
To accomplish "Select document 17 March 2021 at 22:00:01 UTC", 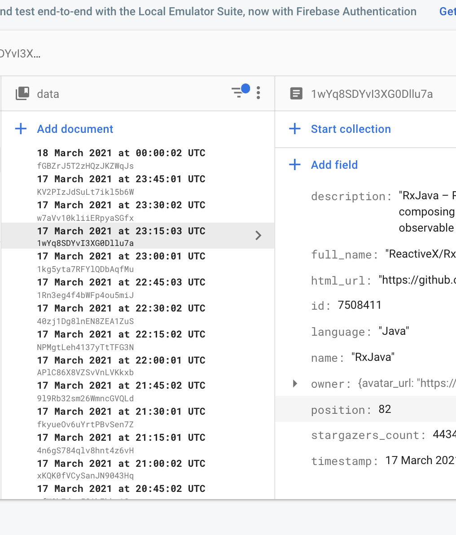I will pyautogui.click(x=121, y=360).
